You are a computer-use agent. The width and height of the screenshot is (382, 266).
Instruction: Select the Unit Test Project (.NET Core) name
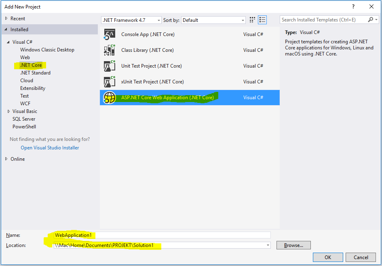pos(151,66)
